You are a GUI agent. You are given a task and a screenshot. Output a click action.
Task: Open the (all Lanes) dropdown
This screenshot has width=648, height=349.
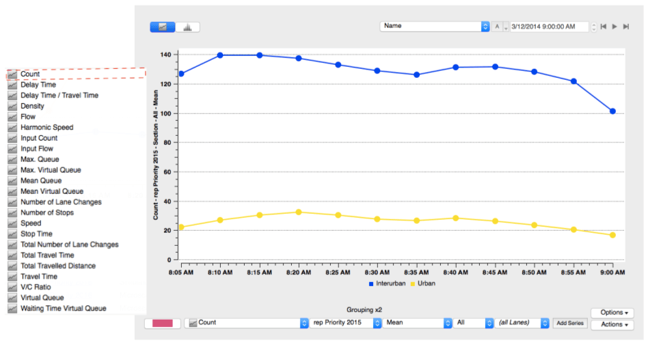(x=522, y=323)
